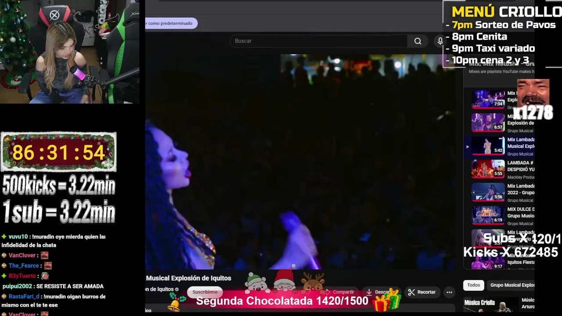Click the Descargar download button
This screenshot has height=316, width=562.
click(382, 292)
